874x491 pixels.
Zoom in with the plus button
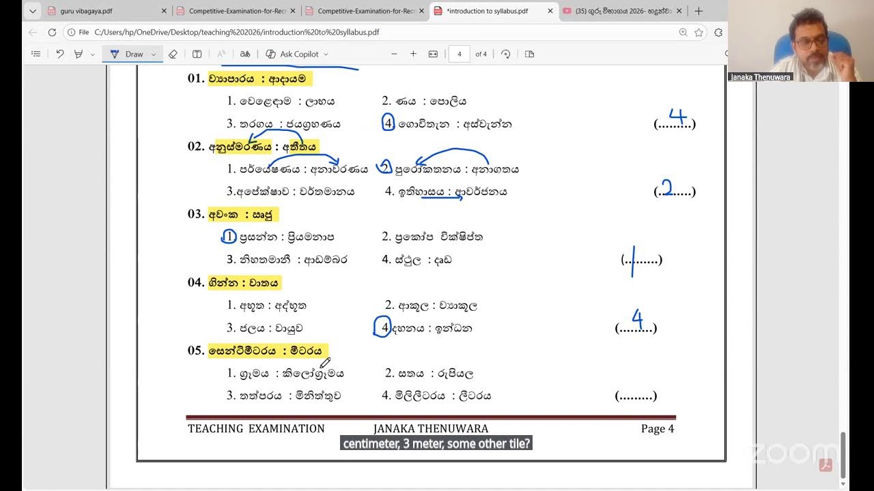(x=413, y=54)
